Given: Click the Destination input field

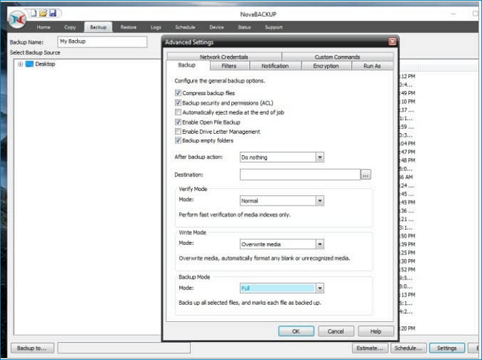Looking at the screenshot, I should 300,175.
